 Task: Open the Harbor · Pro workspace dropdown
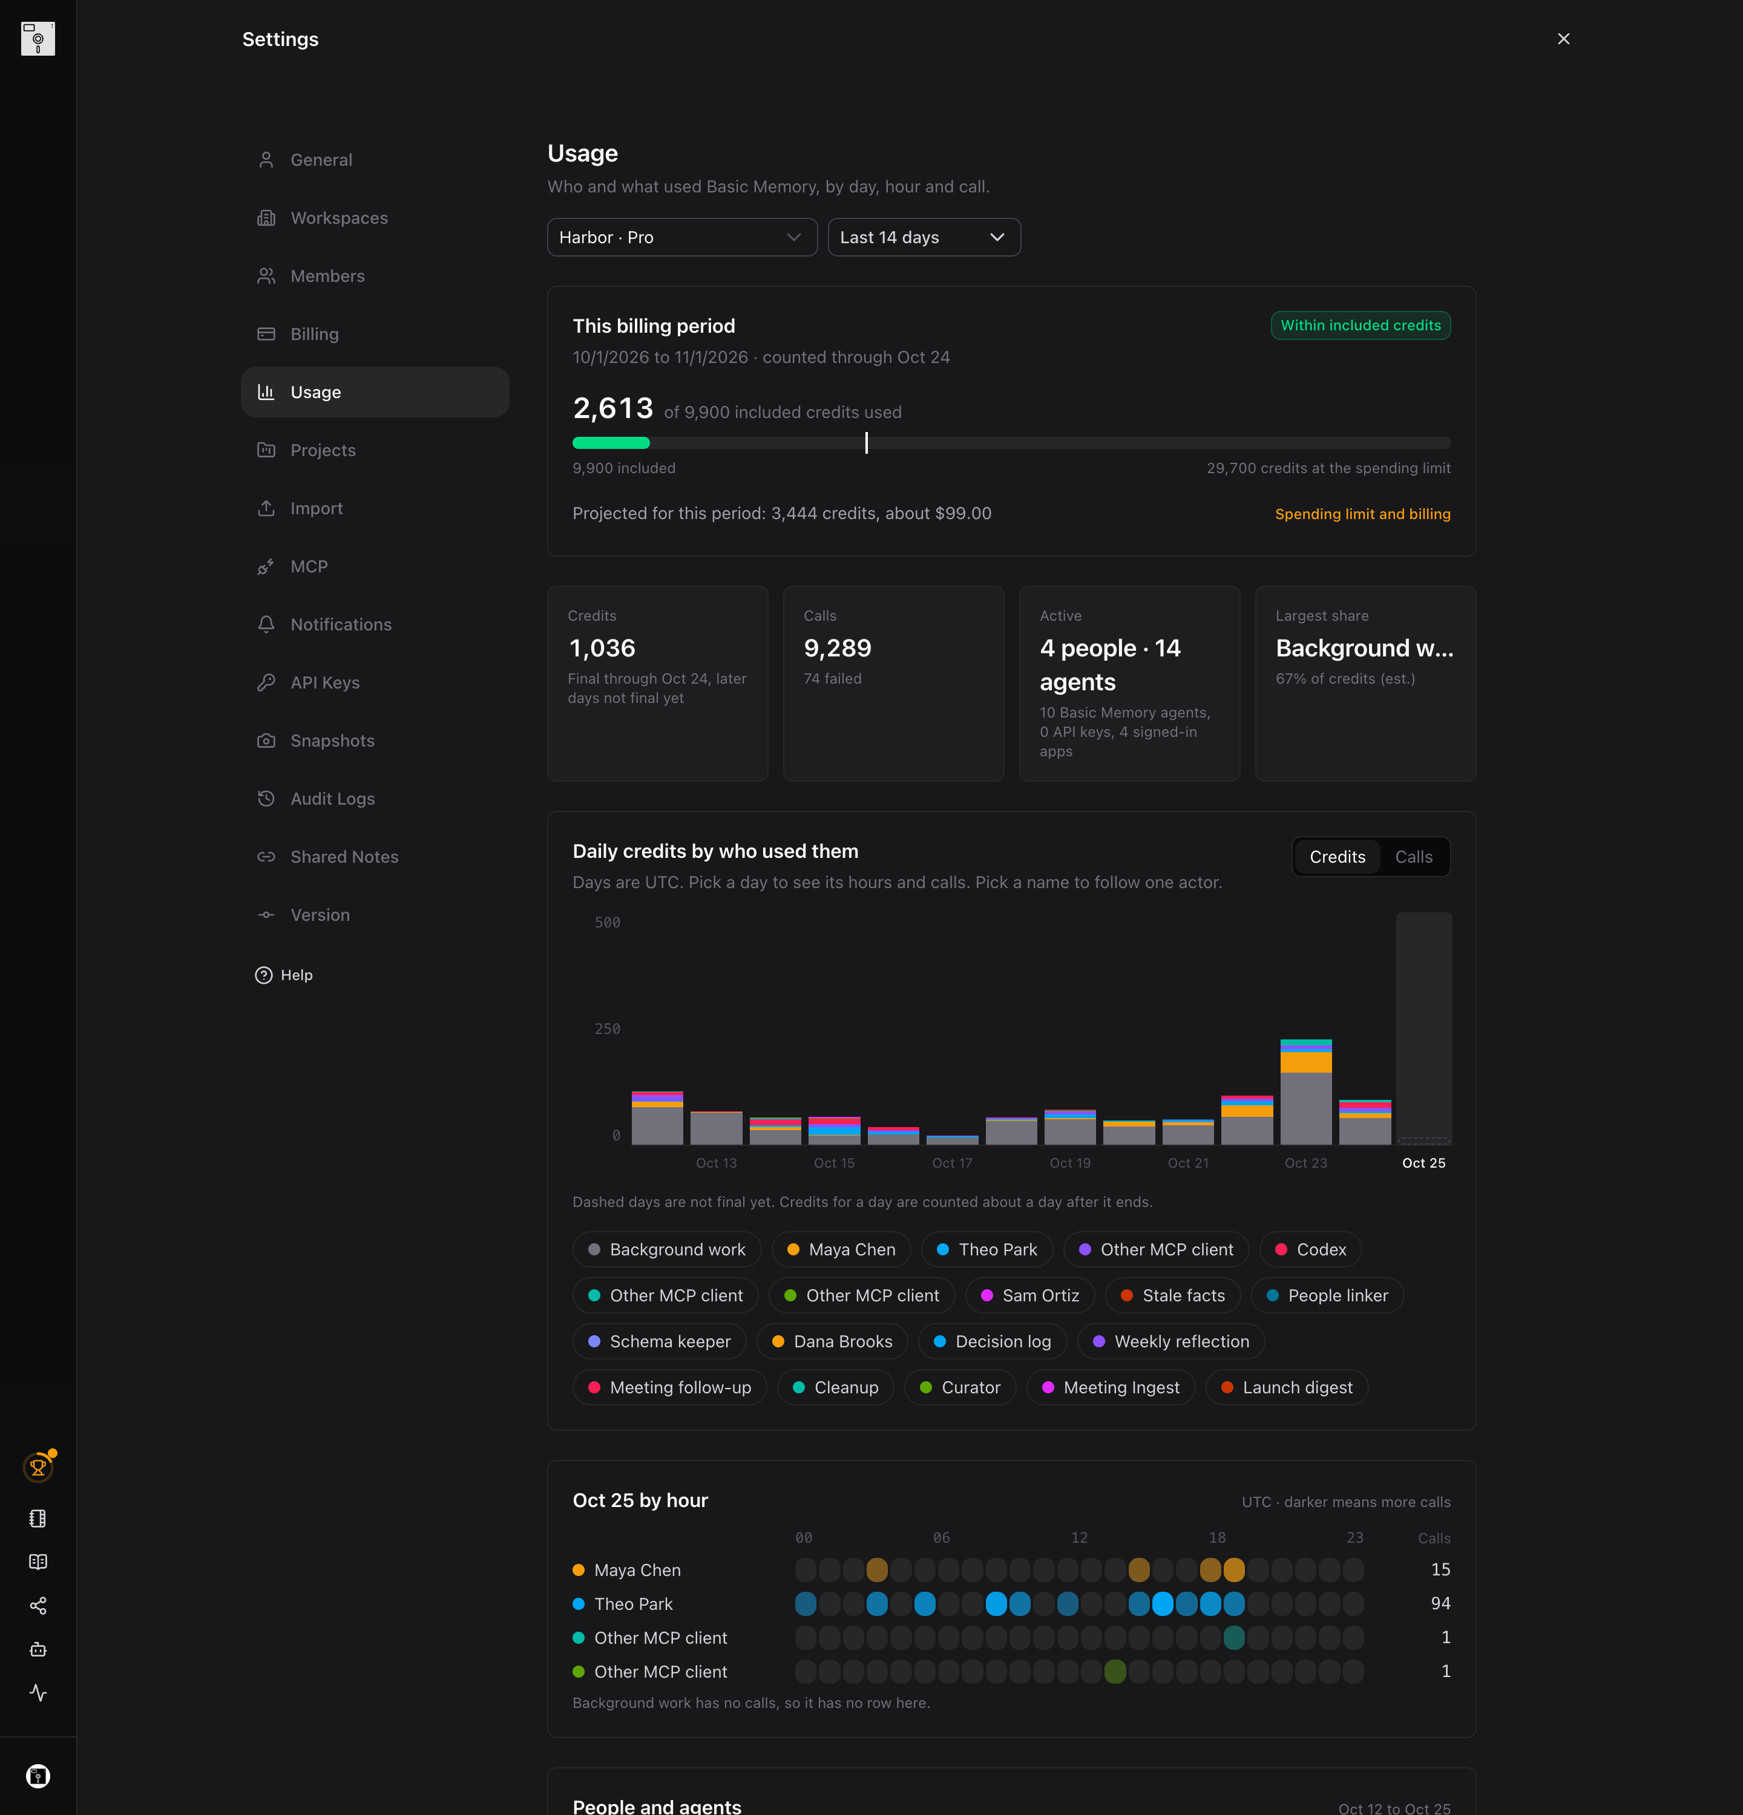[683, 237]
